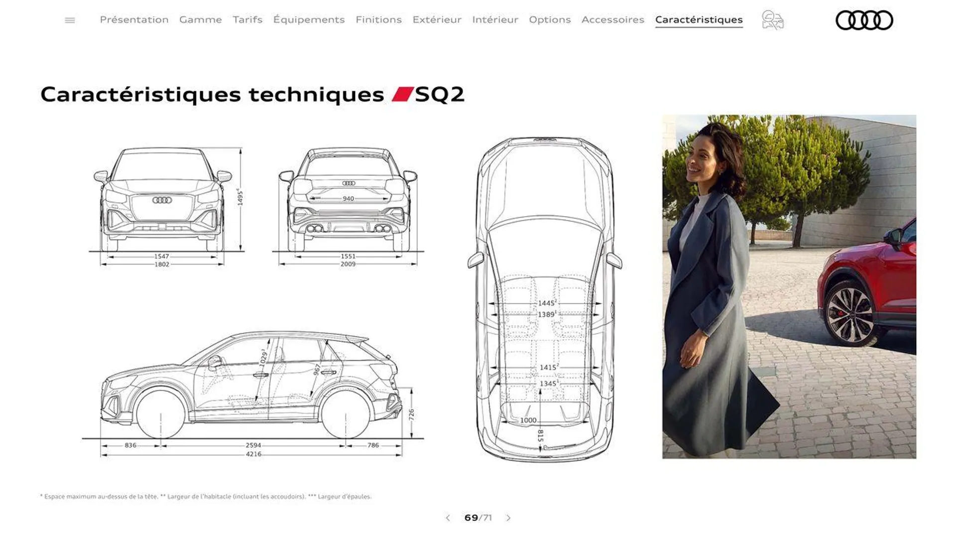
Task: Click the 1345 rear shoulder width
Action: (x=549, y=384)
